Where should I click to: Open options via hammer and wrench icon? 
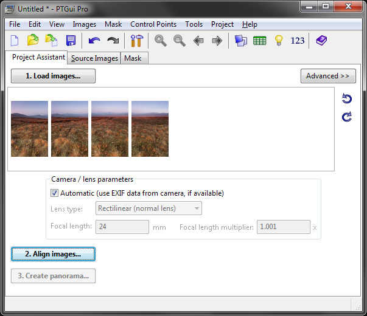(x=137, y=41)
